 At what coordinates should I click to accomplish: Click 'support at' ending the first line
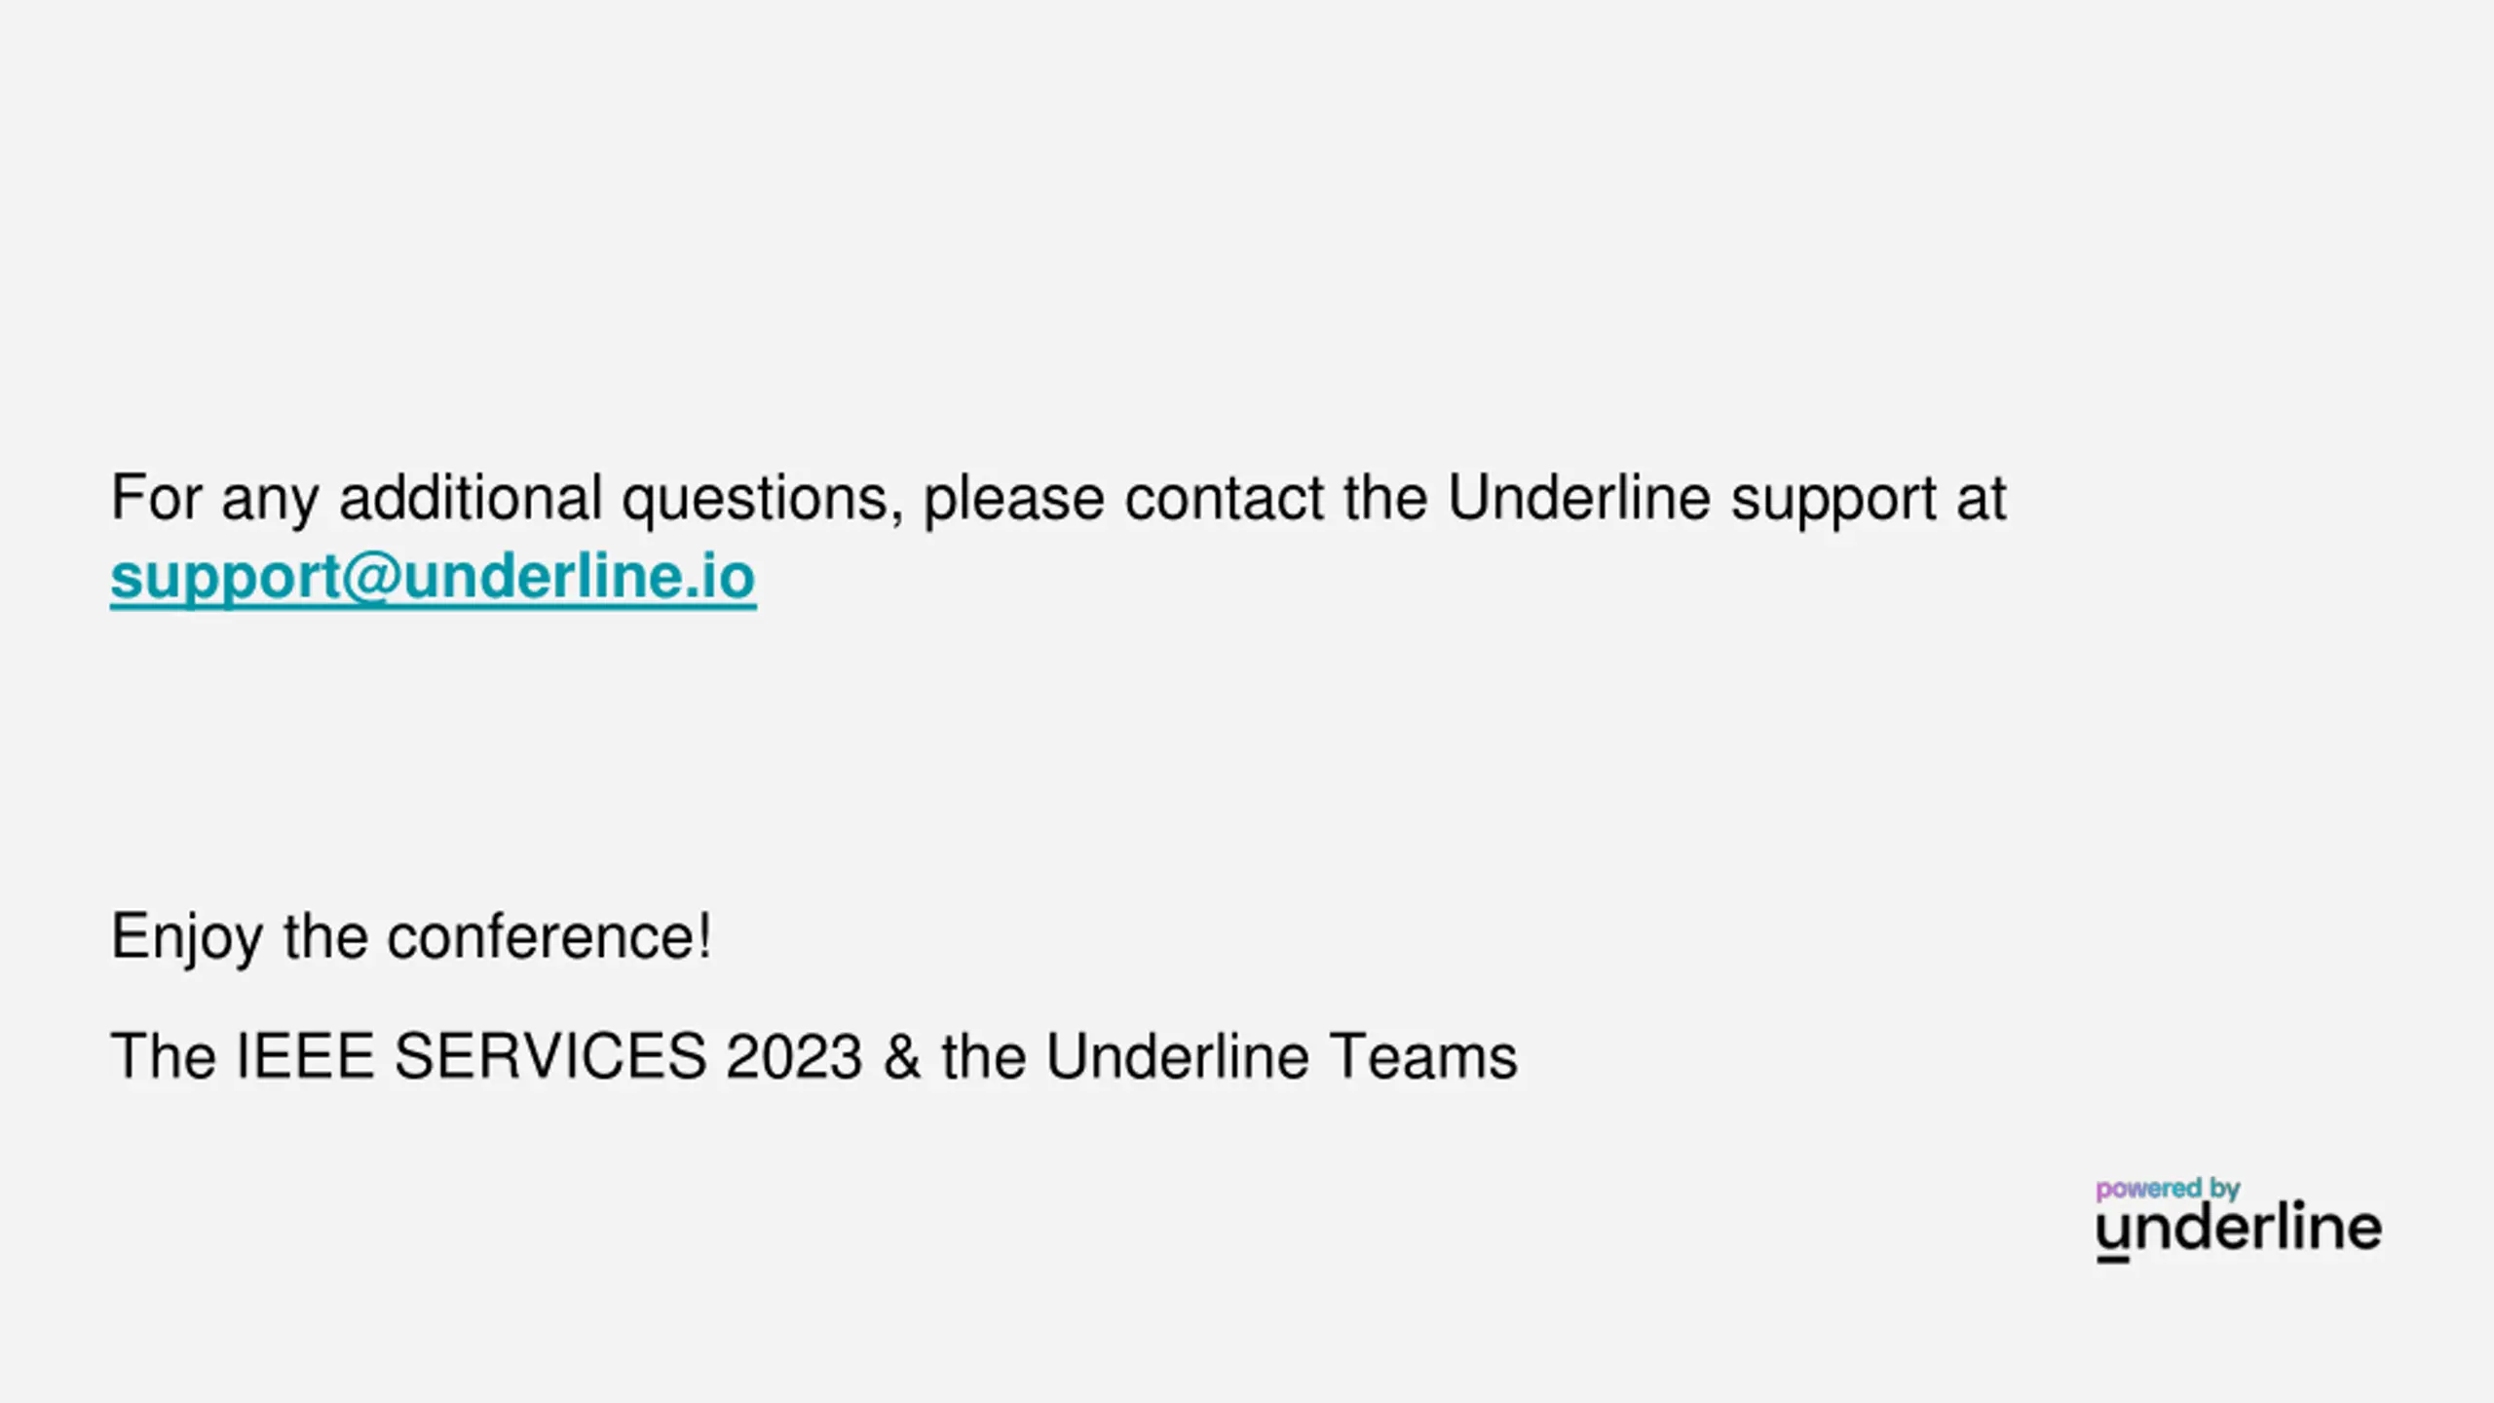[1869, 500]
